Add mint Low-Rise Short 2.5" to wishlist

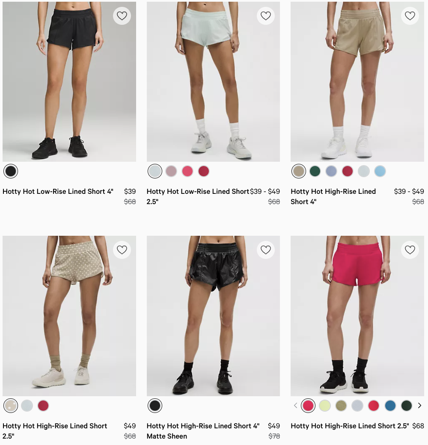[266, 16]
